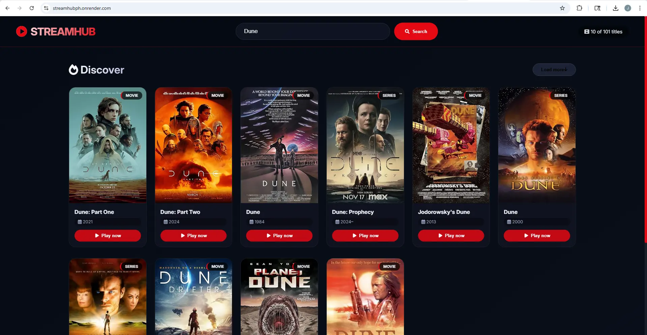Click the page vertical scrollbar
Viewport: 647px width, 335px height.
coord(646,130)
